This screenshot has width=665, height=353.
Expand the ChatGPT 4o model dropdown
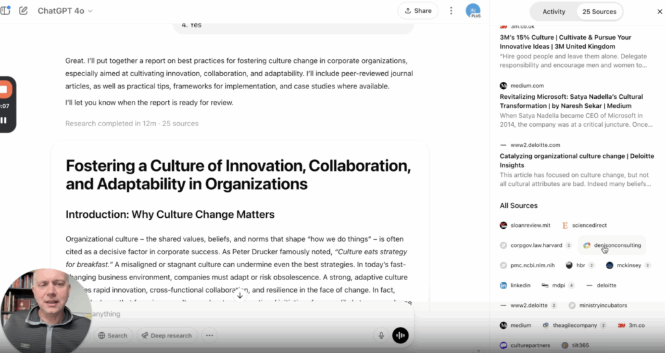click(x=65, y=11)
